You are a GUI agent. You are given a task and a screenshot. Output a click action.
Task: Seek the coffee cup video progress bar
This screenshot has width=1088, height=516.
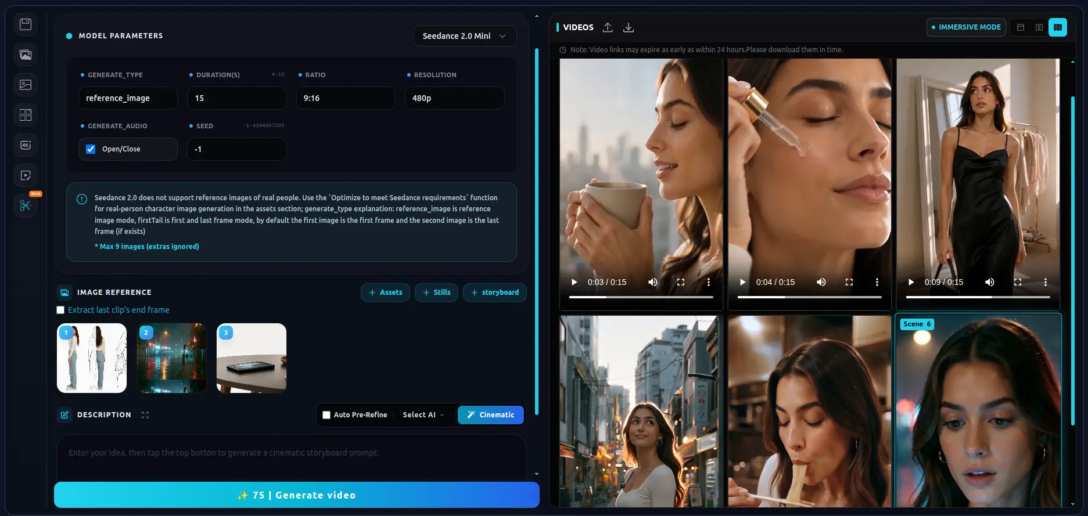pyautogui.click(x=641, y=297)
